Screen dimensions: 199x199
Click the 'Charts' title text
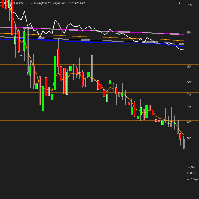19,3
